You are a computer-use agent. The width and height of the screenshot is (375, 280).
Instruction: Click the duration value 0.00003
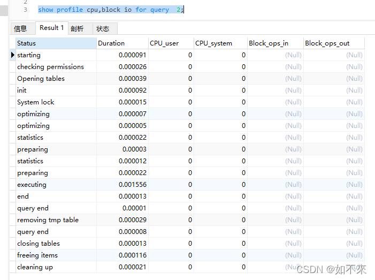134,149
